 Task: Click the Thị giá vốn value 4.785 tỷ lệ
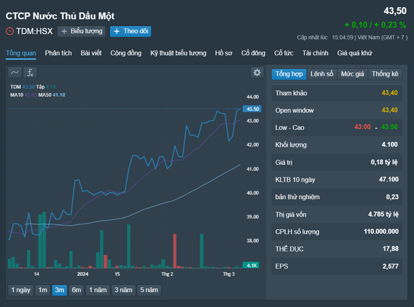coord(383,214)
